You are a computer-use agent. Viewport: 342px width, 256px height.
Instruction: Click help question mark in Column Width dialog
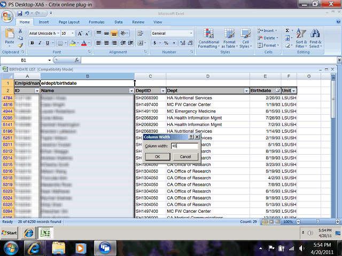point(191,137)
